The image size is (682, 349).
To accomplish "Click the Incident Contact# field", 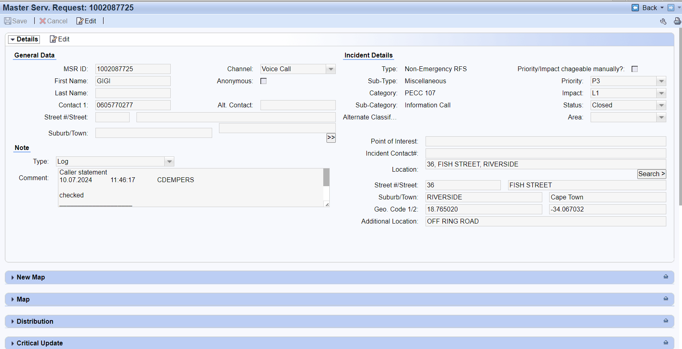I will [546, 154].
